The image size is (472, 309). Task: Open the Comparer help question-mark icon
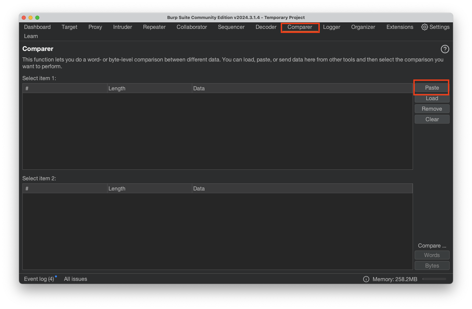pyautogui.click(x=445, y=49)
